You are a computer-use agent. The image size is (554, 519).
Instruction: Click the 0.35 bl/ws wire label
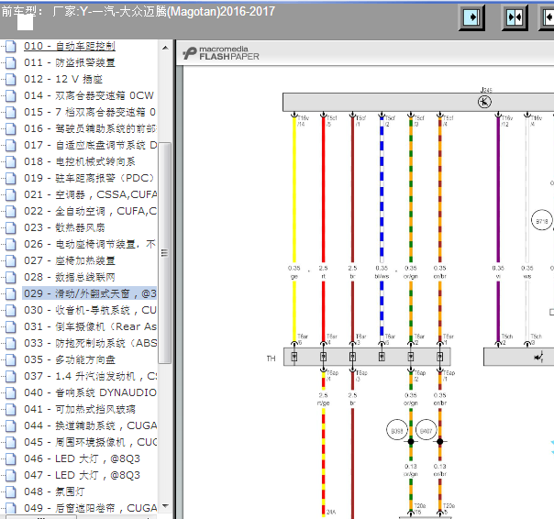(382, 272)
